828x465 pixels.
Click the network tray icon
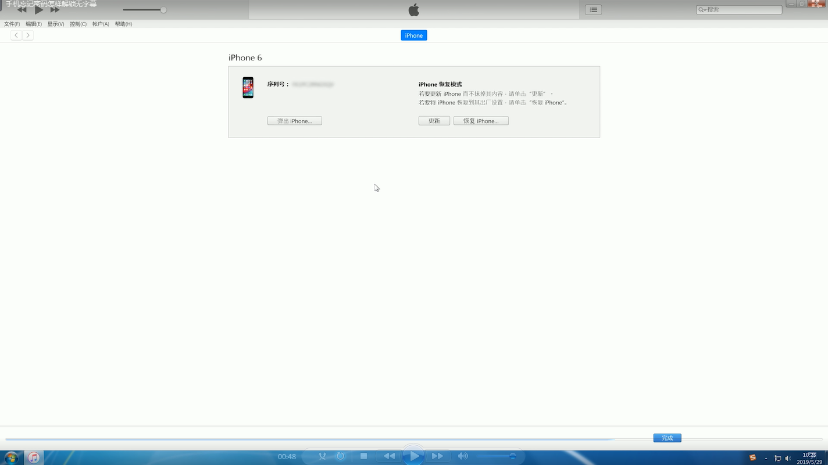click(x=778, y=458)
